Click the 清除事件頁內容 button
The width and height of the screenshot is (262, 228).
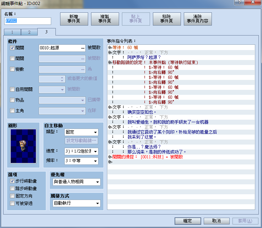pyautogui.click(x=198, y=19)
